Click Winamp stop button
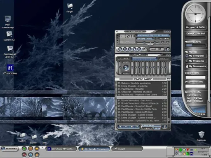The image size is (211, 158). (134, 49)
